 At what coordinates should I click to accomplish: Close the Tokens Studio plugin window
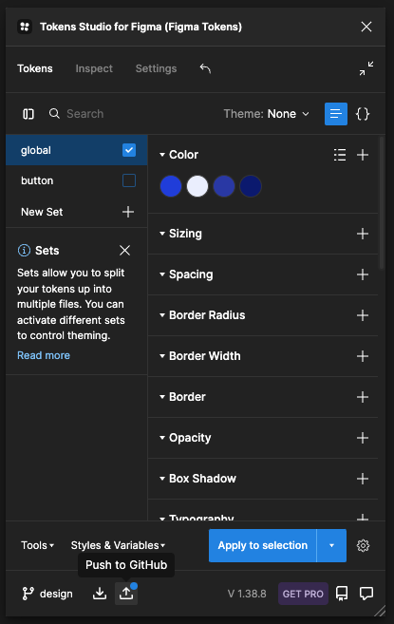(x=366, y=27)
